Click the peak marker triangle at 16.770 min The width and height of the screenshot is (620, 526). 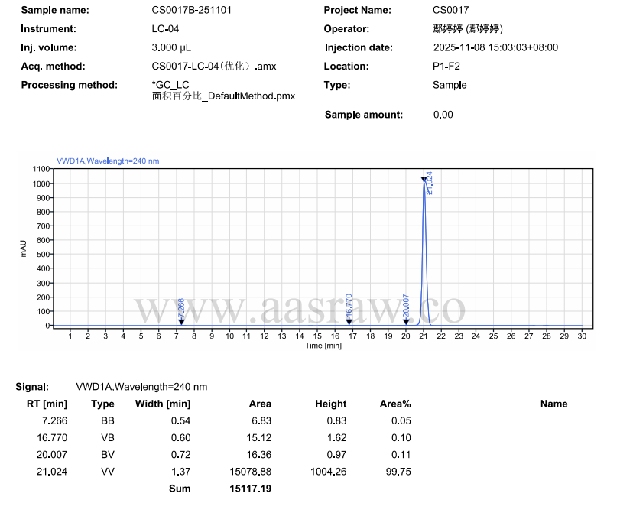(349, 320)
